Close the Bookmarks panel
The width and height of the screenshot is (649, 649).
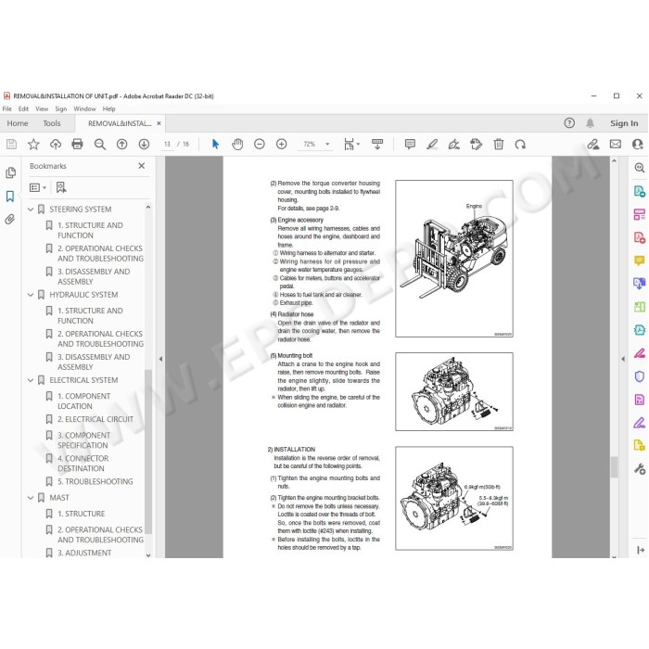142,166
